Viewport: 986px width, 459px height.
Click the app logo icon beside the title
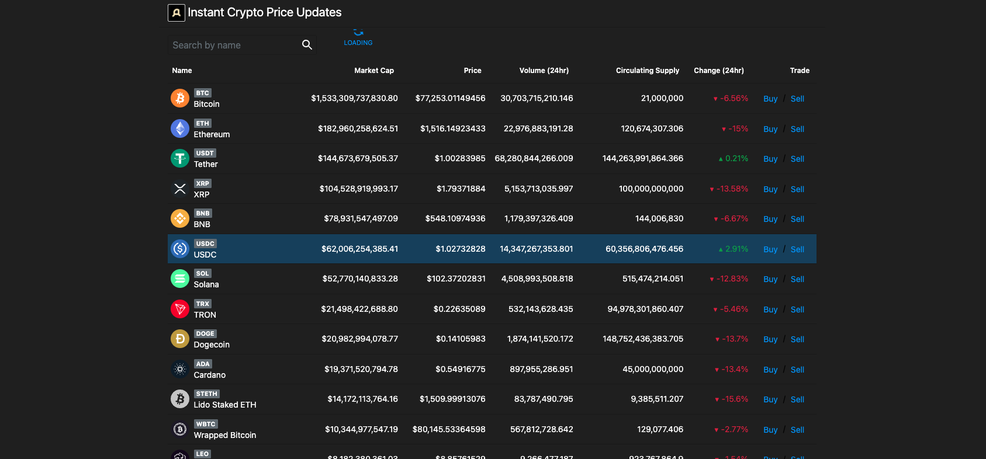[177, 12]
